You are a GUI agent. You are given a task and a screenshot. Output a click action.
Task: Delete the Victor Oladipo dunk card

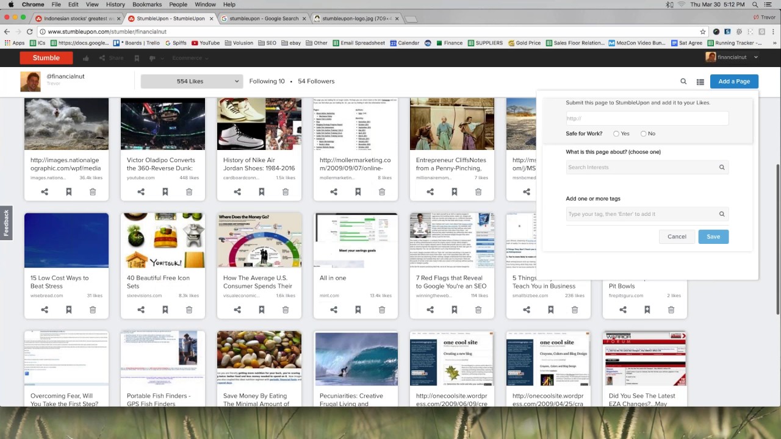point(189,191)
